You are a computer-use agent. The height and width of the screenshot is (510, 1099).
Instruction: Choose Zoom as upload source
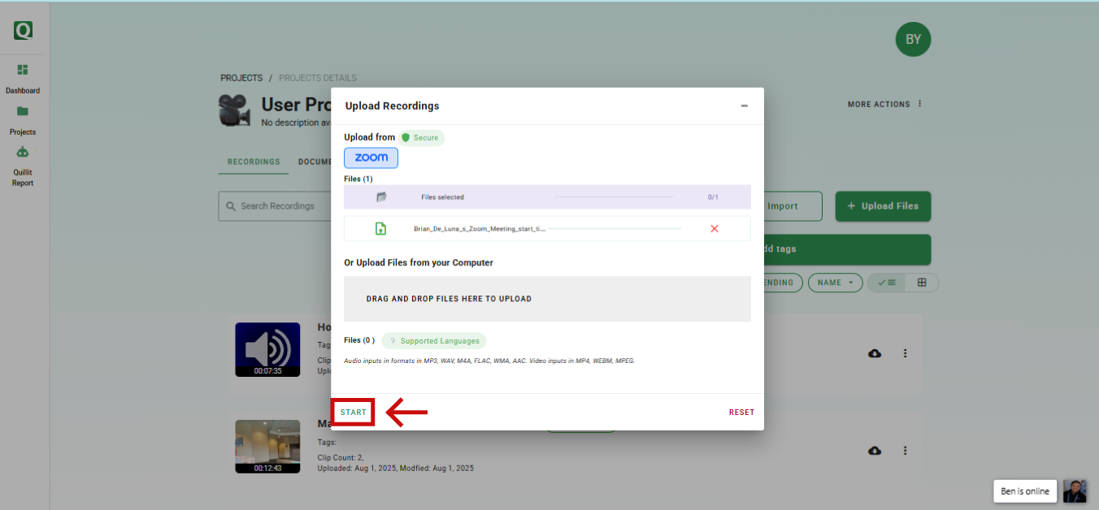[x=371, y=158]
